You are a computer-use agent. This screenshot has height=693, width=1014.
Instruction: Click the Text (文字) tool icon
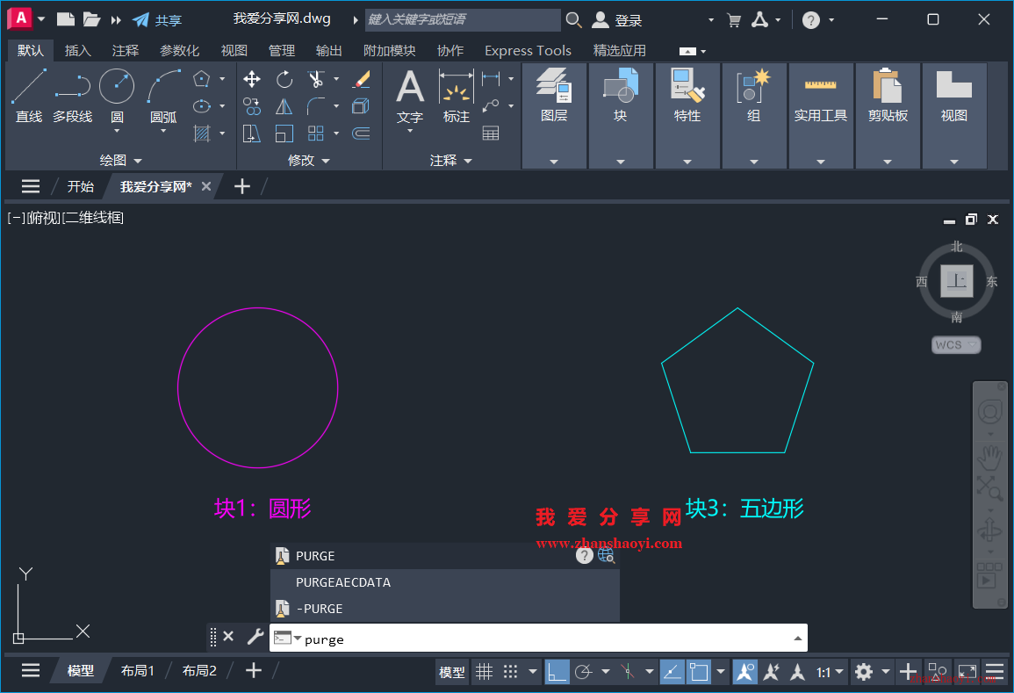click(x=410, y=87)
